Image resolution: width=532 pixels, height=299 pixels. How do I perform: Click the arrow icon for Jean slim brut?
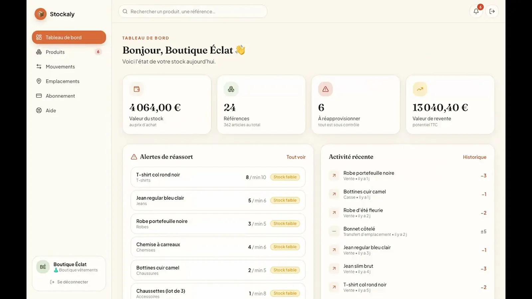[x=334, y=268]
